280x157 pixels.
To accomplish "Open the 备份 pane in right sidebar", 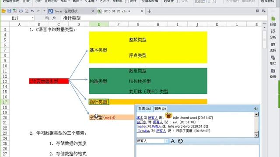I will [273, 74].
